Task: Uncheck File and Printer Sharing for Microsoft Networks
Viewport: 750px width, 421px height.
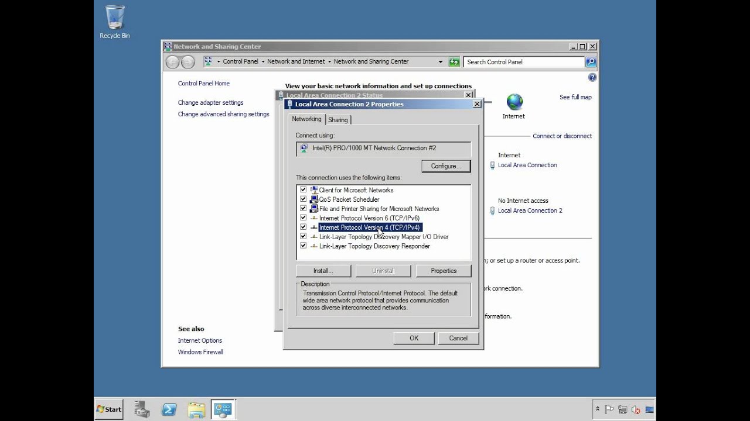Action: click(x=304, y=209)
